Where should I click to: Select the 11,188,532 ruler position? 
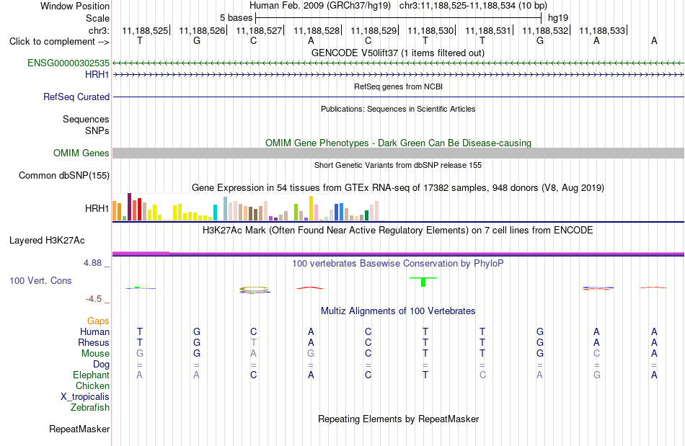pyautogui.click(x=545, y=30)
